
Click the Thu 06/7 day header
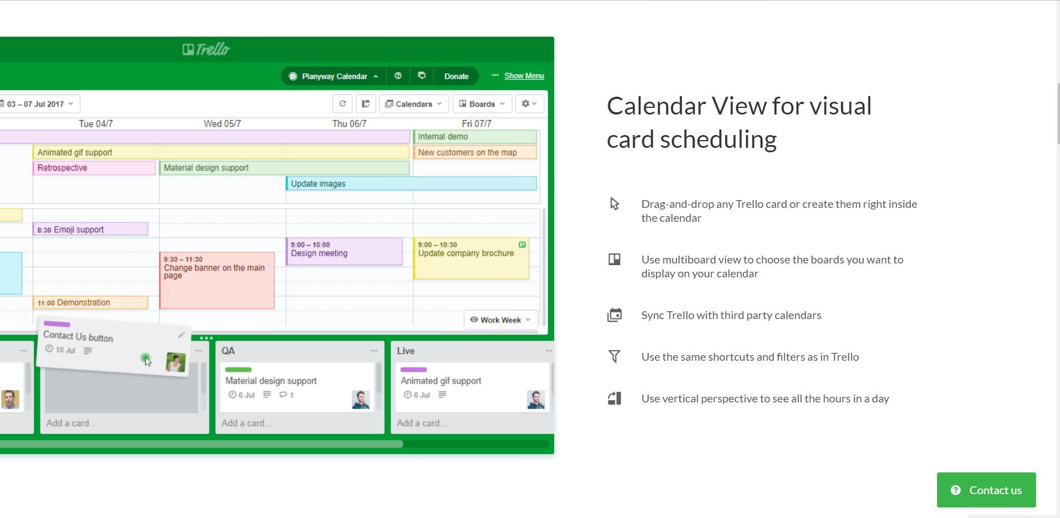(x=349, y=123)
